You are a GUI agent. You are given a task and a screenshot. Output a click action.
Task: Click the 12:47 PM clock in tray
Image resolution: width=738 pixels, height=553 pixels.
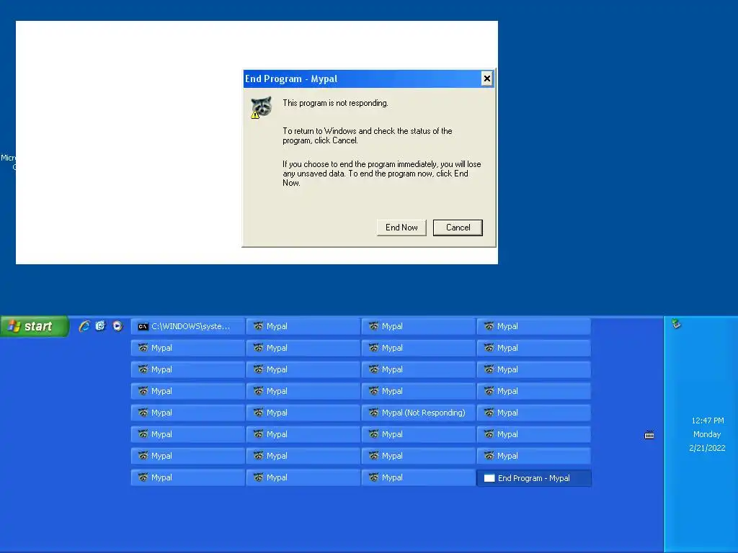[708, 421]
